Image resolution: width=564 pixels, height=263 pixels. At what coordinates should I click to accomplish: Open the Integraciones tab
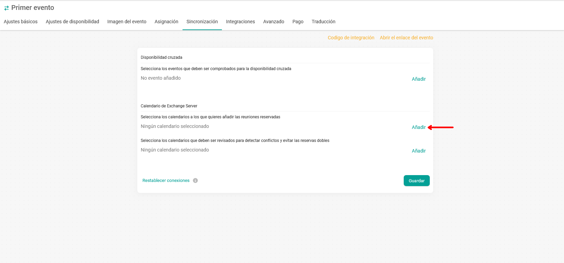tap(240, 22)
